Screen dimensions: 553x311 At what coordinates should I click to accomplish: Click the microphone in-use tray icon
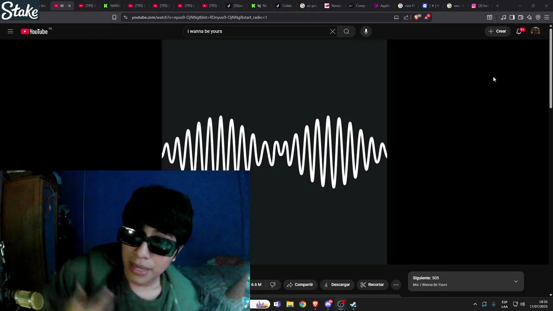[x=493, y=304]
